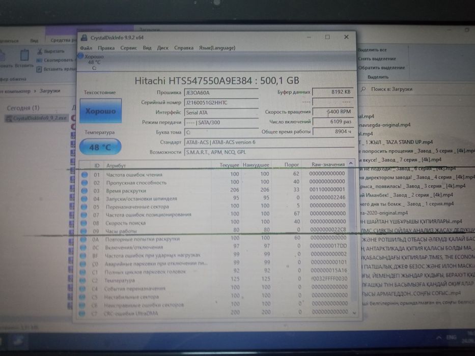Click the Атрибут column header
The image size is (475, 356).
pyautogui.click(x=116, y=166)
